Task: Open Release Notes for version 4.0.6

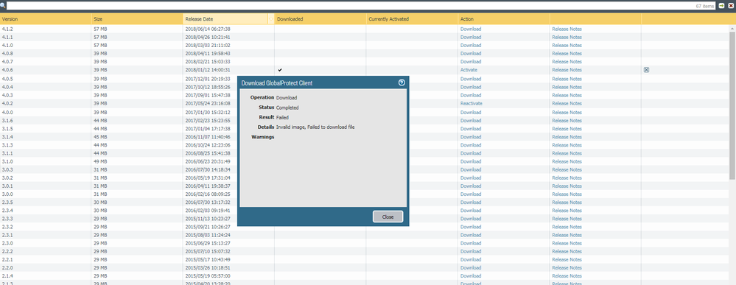Action: 567,70
